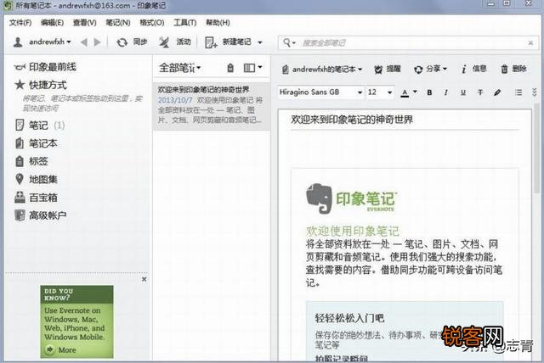This screenshot has width=544, height=363.
Task: Click the Evernote elephant logo in the note
Action: click(x=318, y=198)
